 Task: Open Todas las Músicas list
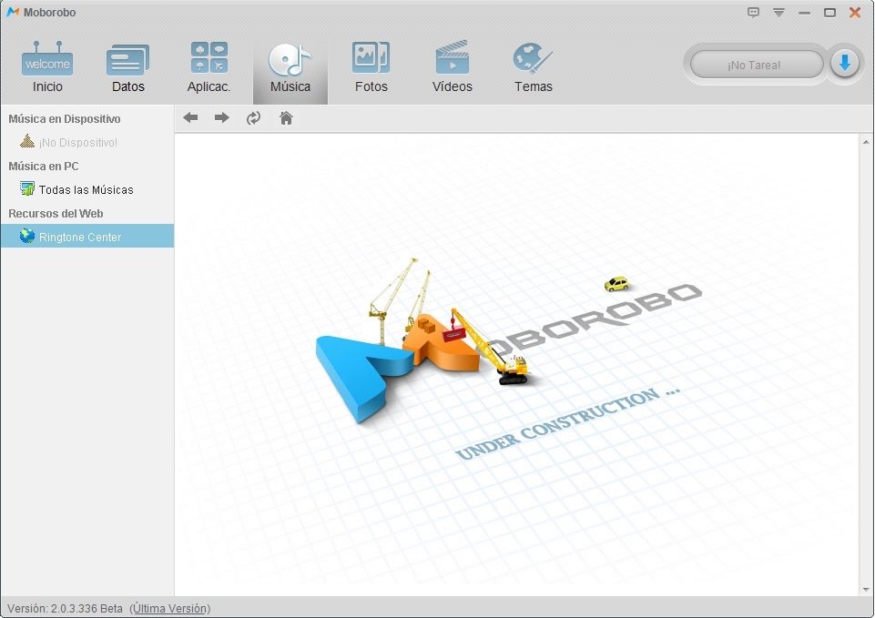click(x=87, y=189)
